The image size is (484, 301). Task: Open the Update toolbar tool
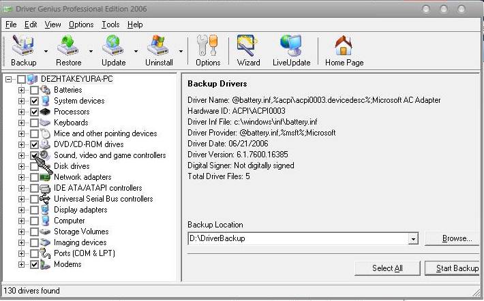pyautogui.click(x=114, y=50)
